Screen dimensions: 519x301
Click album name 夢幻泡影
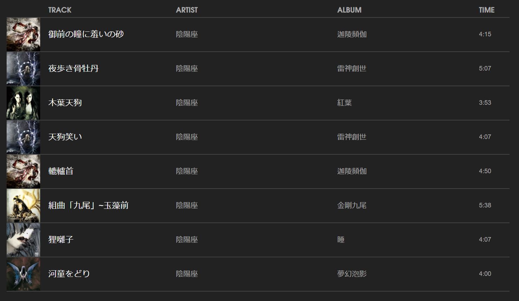pyautogui.click(x=352, y=274)
